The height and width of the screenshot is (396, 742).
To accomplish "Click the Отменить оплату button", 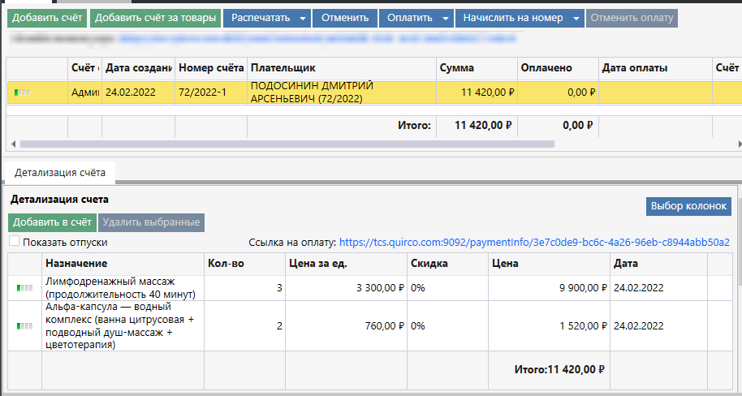I will pos(632,18).
